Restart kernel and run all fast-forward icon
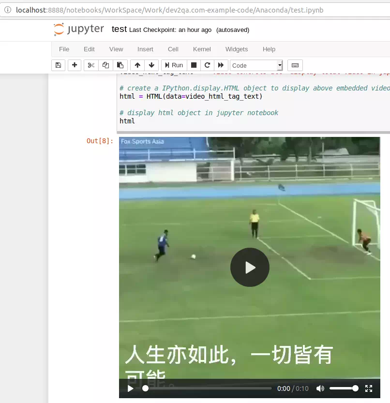The height and width of the screenshot is (403, 390). (221, 65)
